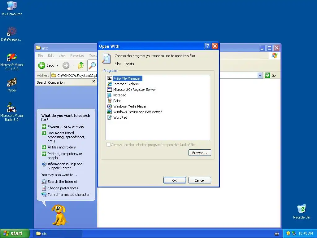Select the WordPad entry text

tap(120, 117)
